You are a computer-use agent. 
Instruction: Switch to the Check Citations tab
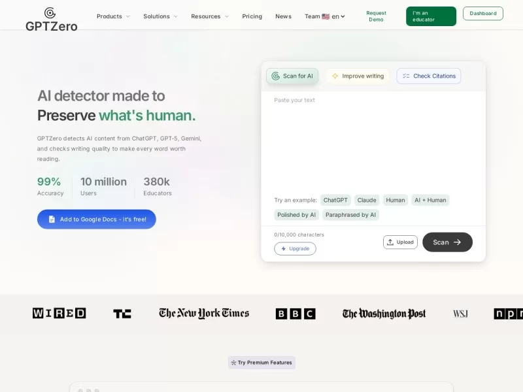tap(428, 76)
